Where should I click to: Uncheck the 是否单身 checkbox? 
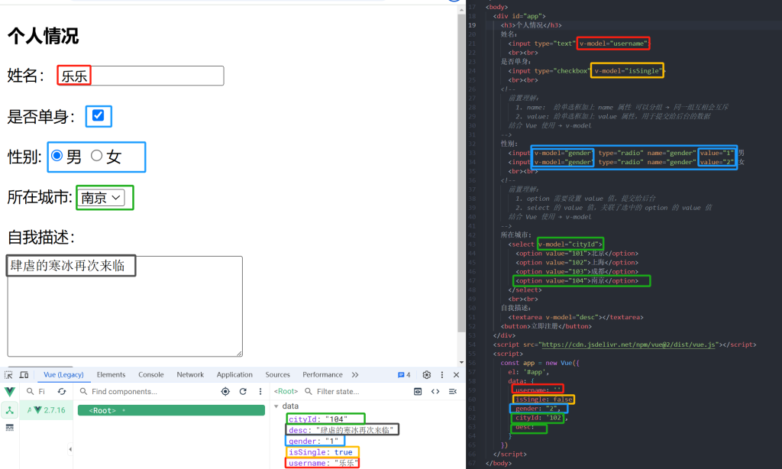point(98,116)
